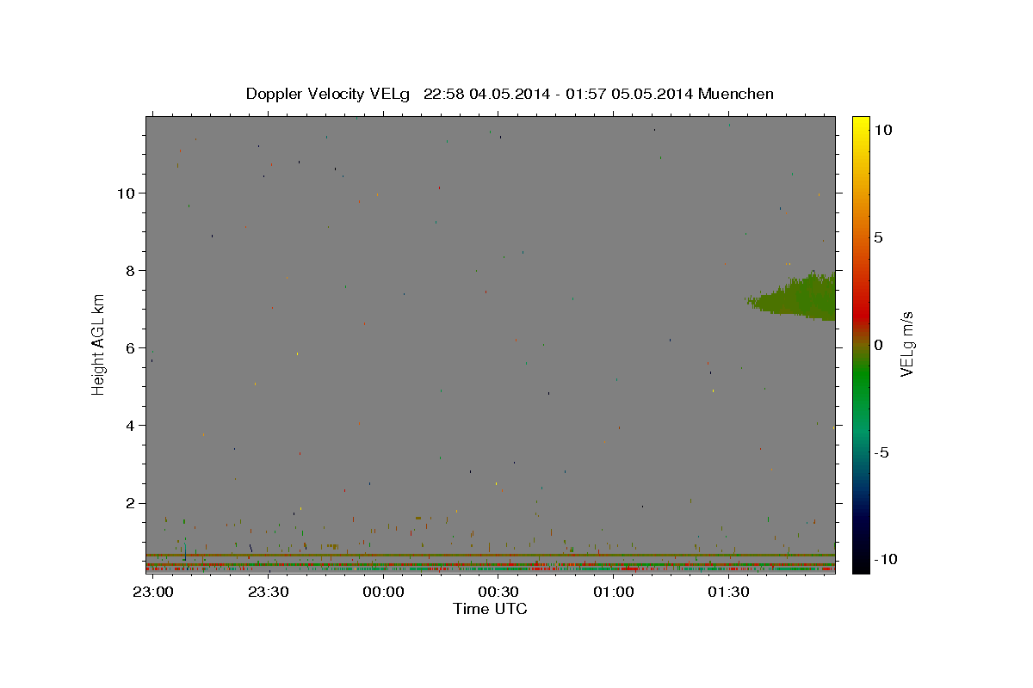Viewport: 1033px width, 688px height.
Task: Click the 23:00 time tick label
Action: 153,592
